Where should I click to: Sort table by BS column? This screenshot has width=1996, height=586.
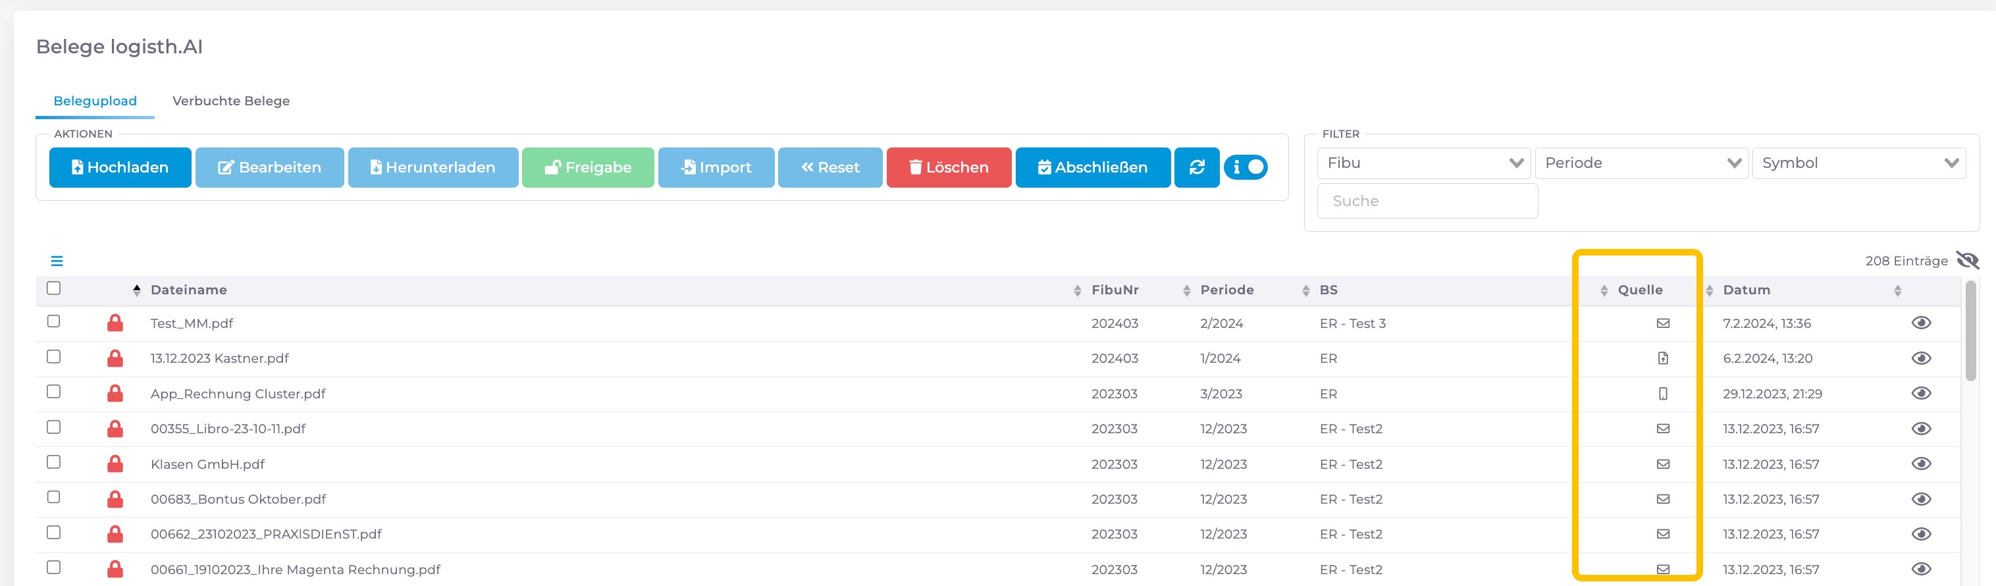click(1328, 290)
